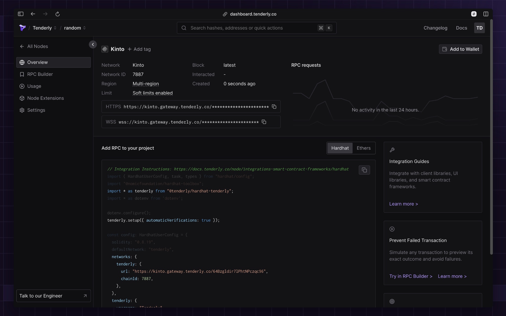Copy the code snippet with copy icon
The image size is (506, 316).
[364, 170]
